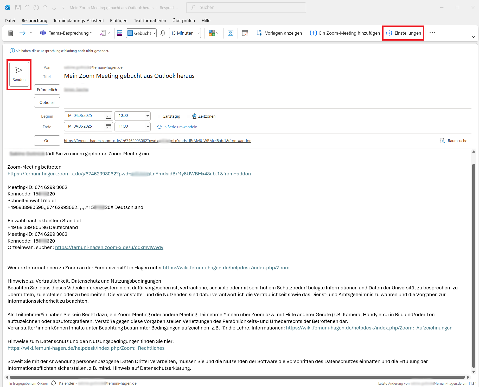
Task: Click the Optional attendees field
Action: tap(267, 102)
